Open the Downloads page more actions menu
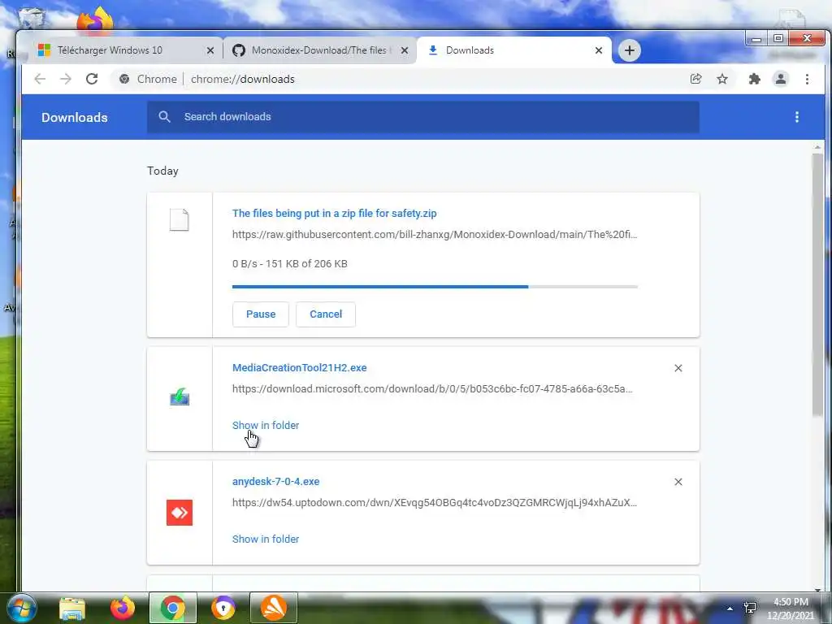Image resolution: width=832 pixels, height=624 pixels. pos(796,117)
